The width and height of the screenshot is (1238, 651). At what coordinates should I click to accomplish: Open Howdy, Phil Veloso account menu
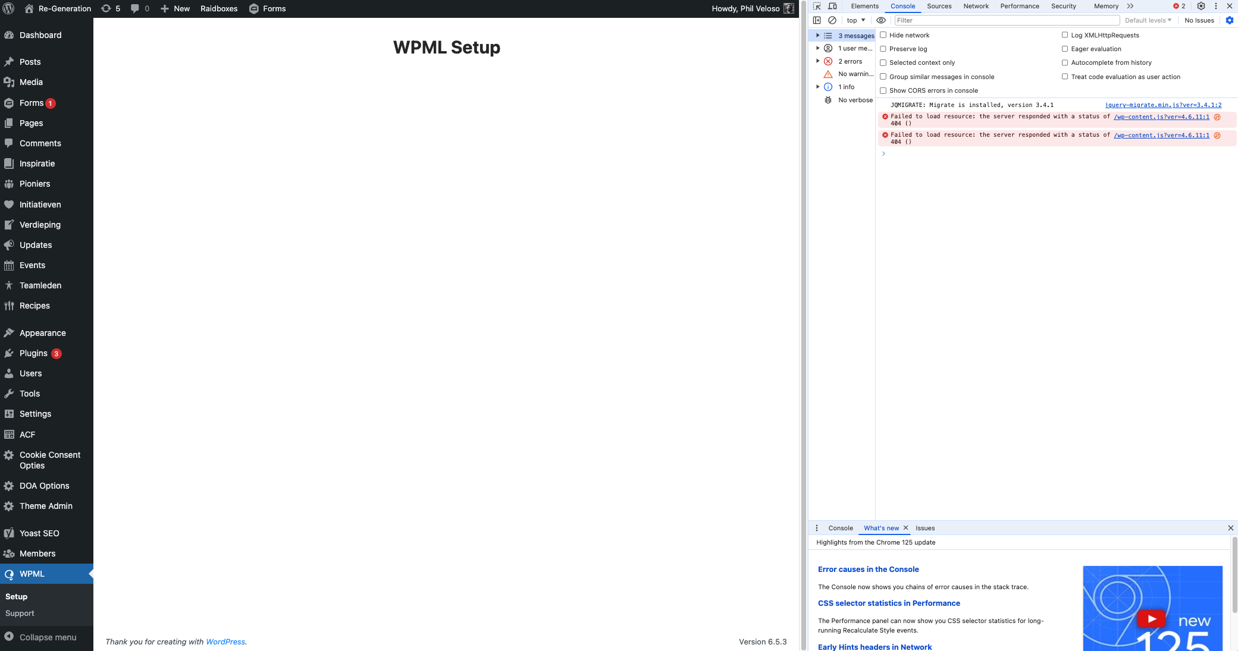point(753,8)
